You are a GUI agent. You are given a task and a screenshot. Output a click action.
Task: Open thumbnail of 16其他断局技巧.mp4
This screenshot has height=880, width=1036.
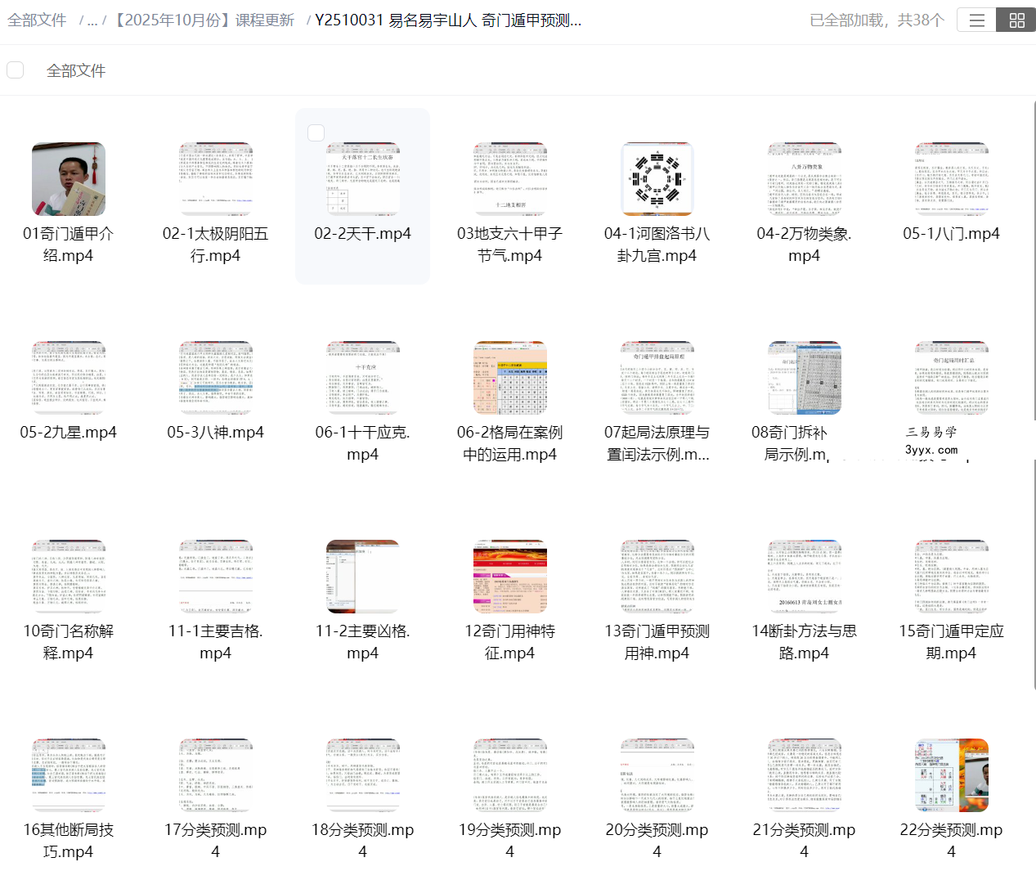(69, 775)
